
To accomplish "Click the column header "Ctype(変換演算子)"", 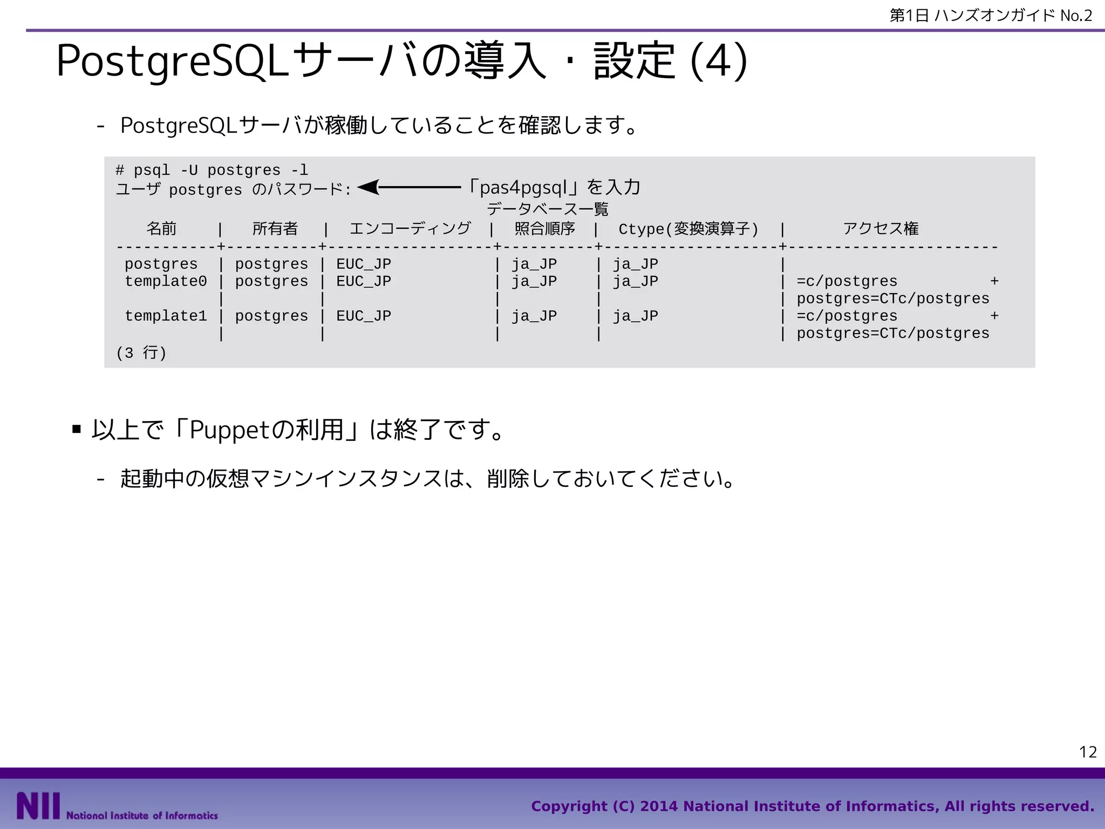I will pyautogui.click(x=688, y=229).
